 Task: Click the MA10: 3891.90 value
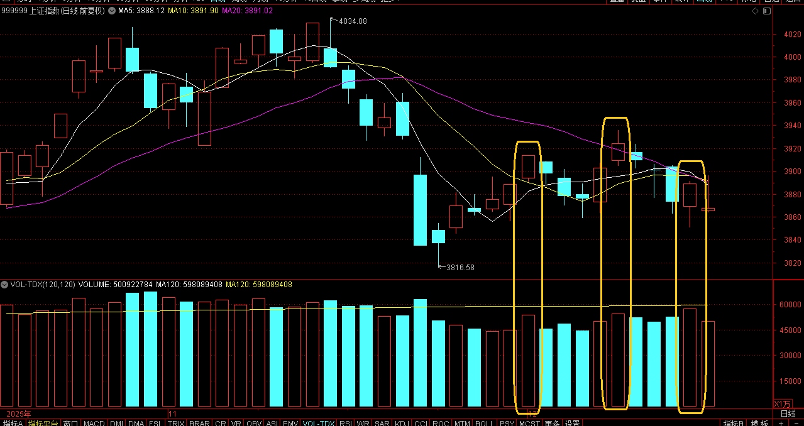pyautogui.click(x=193, y=11)
